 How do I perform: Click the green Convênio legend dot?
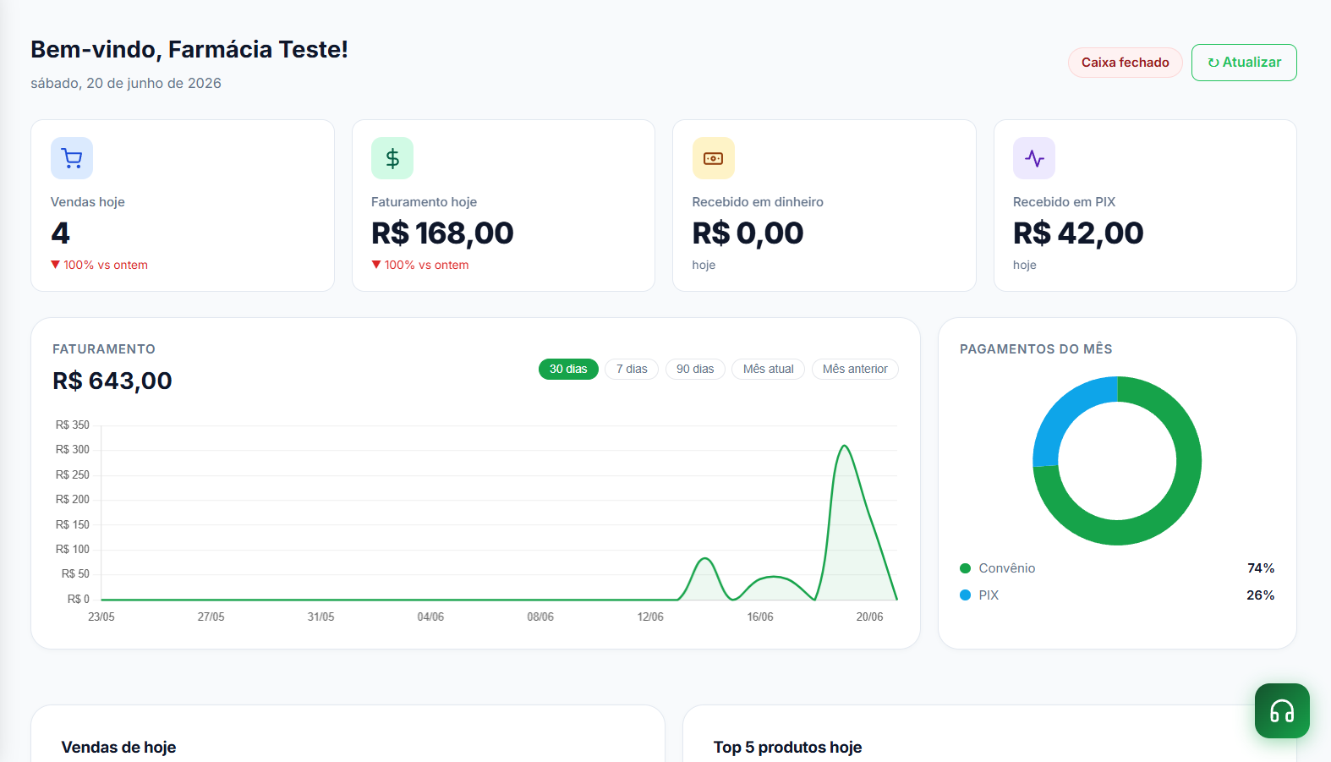pos(965,568)
